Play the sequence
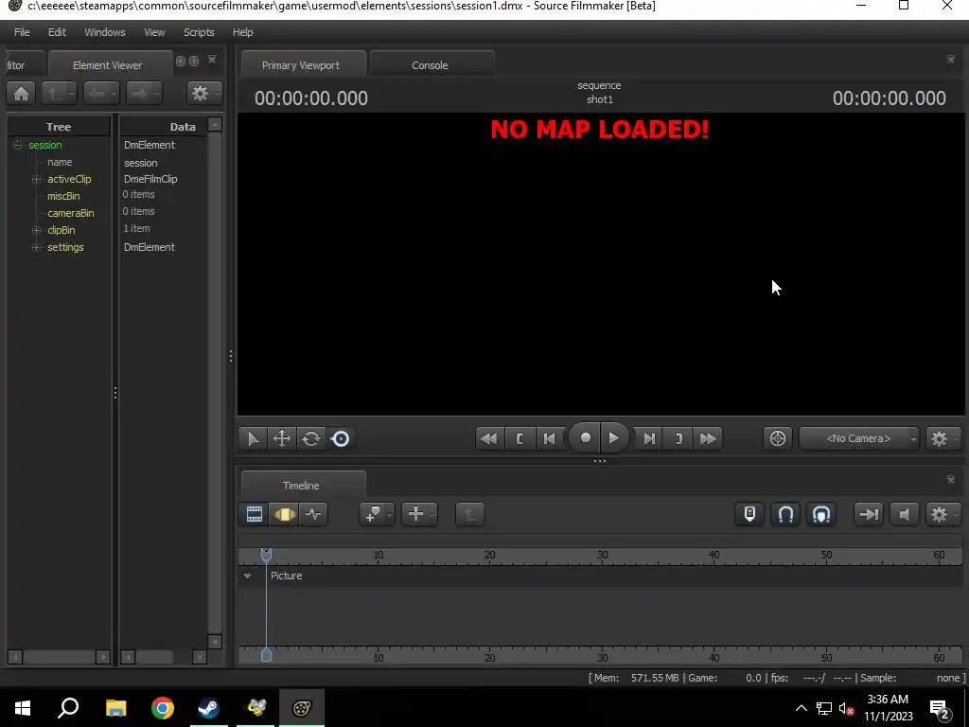 tap(613, 438)
